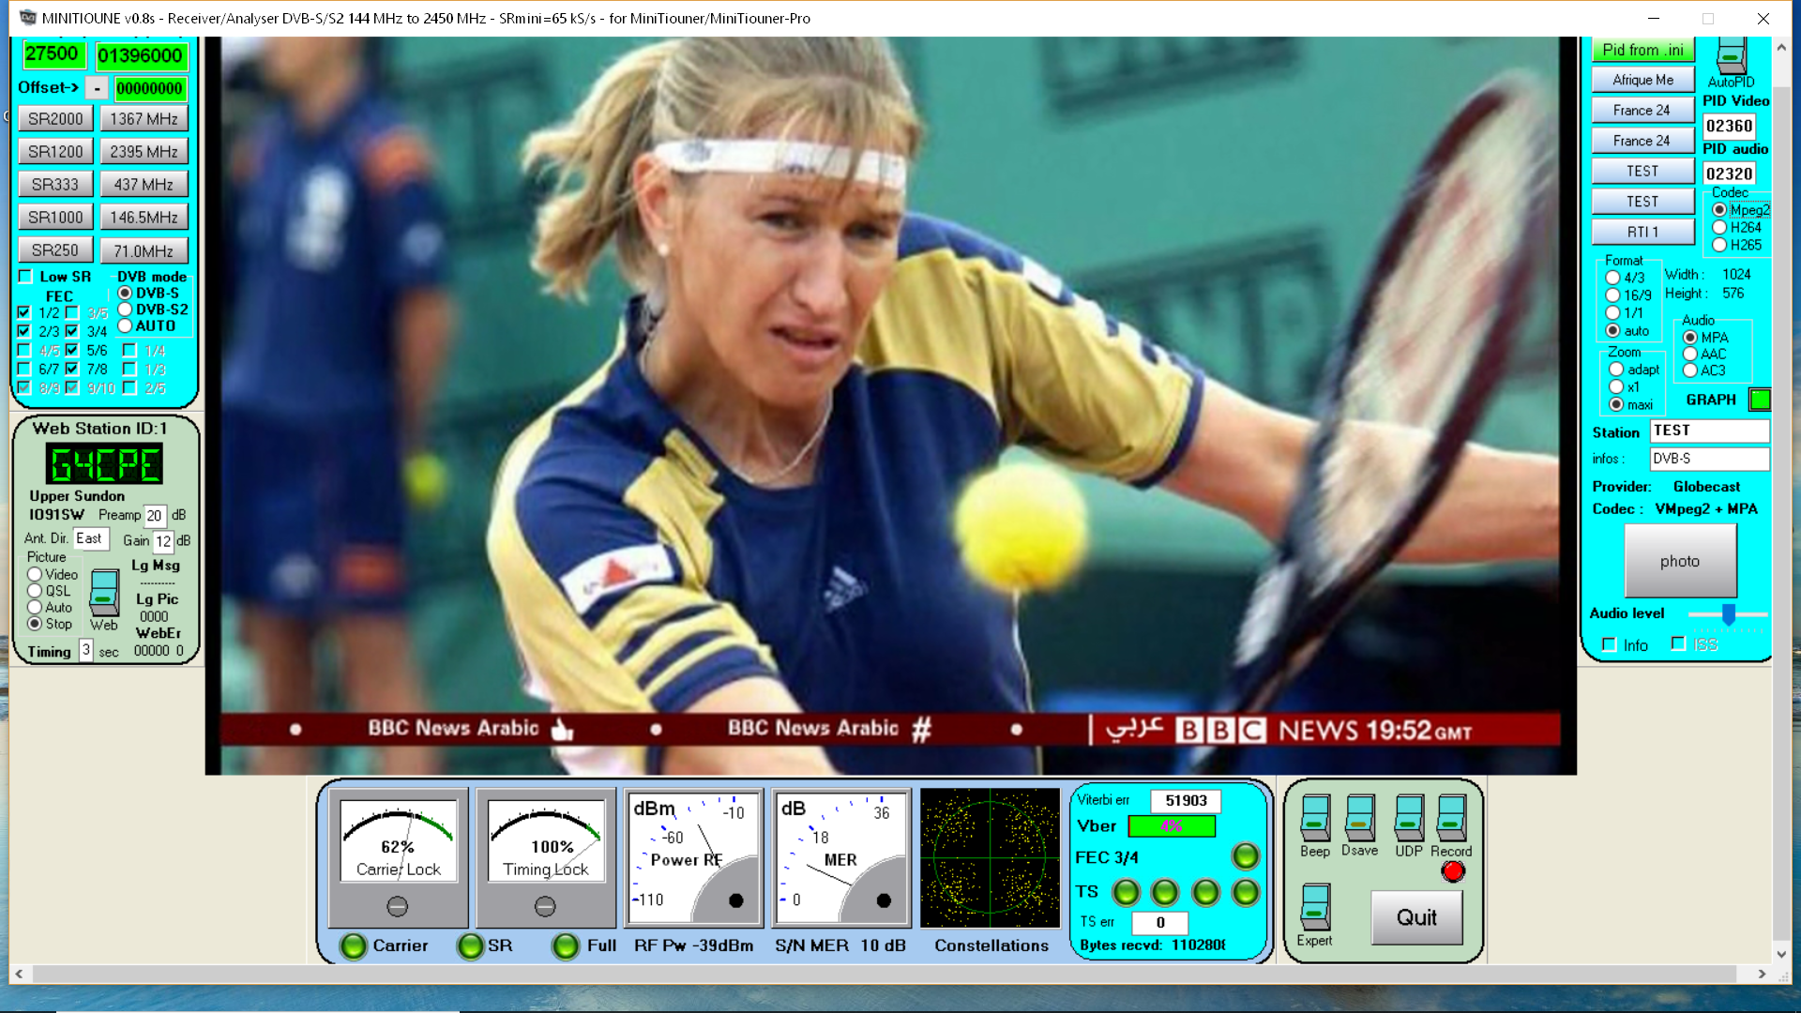Toggle the Expert mode switch icon
The width and height of the screenshot is (1801, 1013).
coord(1315,906)
